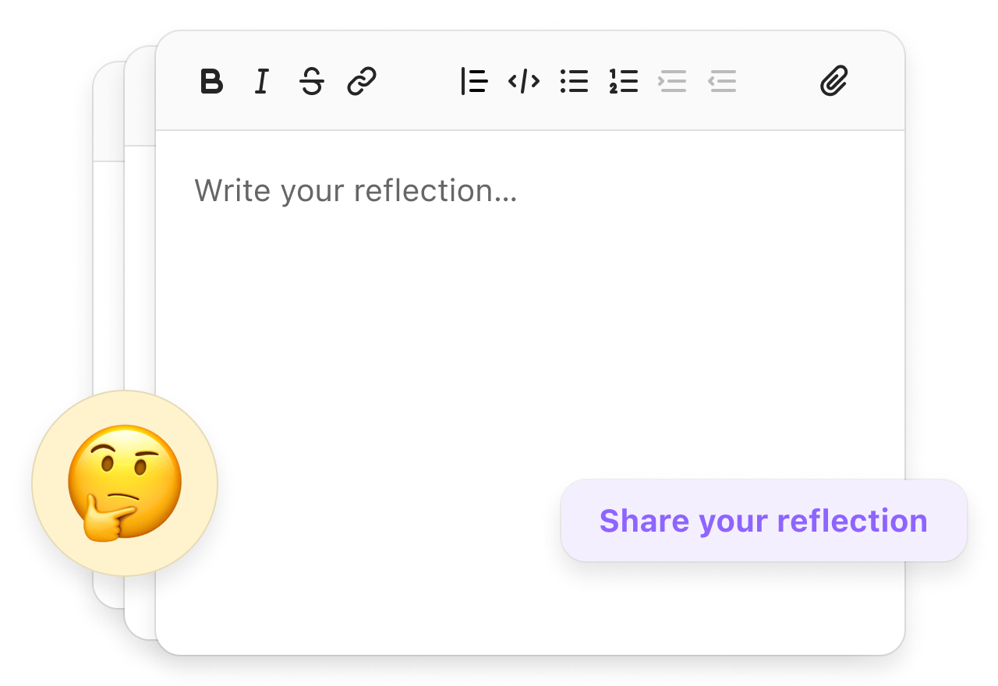Select the thinking face emoji badge

(125, 483)
